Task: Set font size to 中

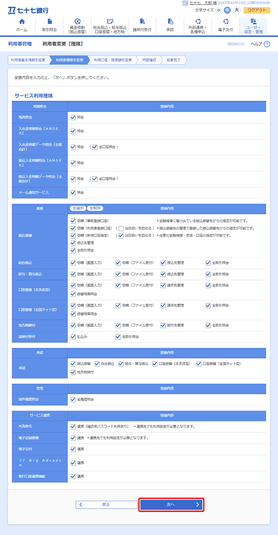Action: click(227, 10)
